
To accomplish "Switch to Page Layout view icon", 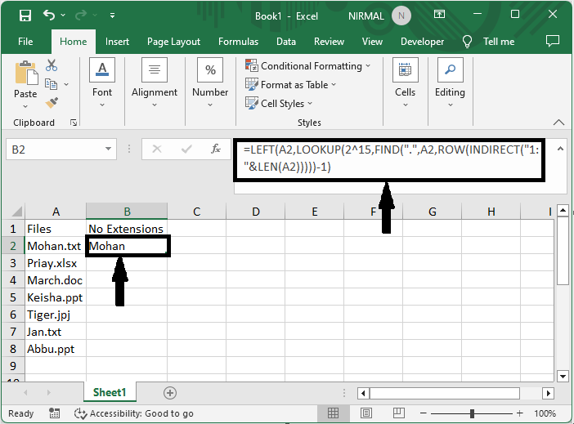I will 366,413.
